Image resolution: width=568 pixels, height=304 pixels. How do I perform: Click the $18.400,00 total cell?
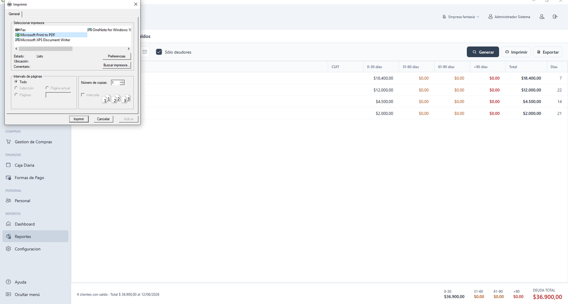[531, 78]
